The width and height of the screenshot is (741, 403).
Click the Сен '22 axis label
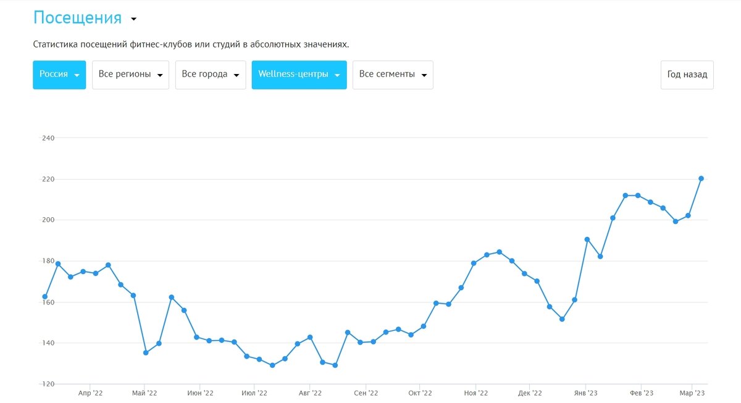366,393
